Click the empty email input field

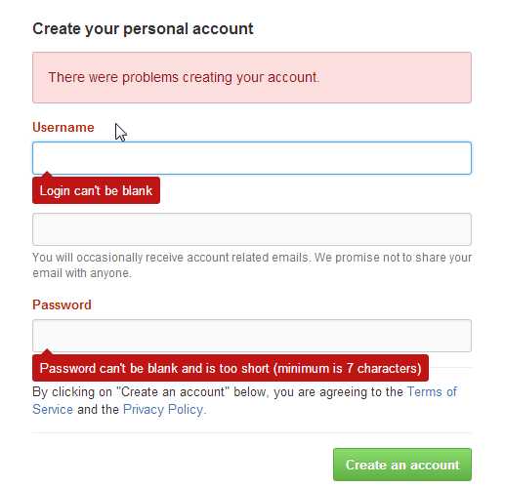coord(252,229)
